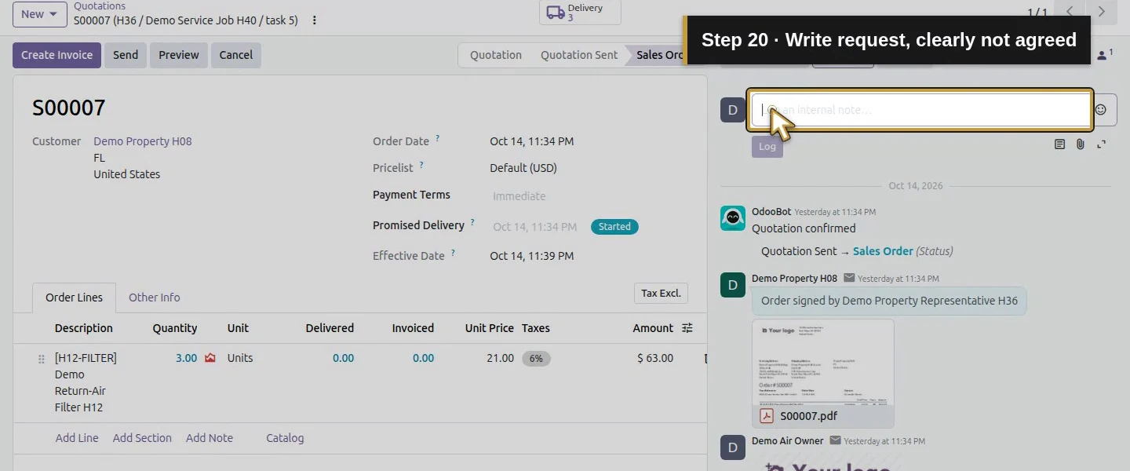Open the full composer with the expand icon

tap(1102, 144)
